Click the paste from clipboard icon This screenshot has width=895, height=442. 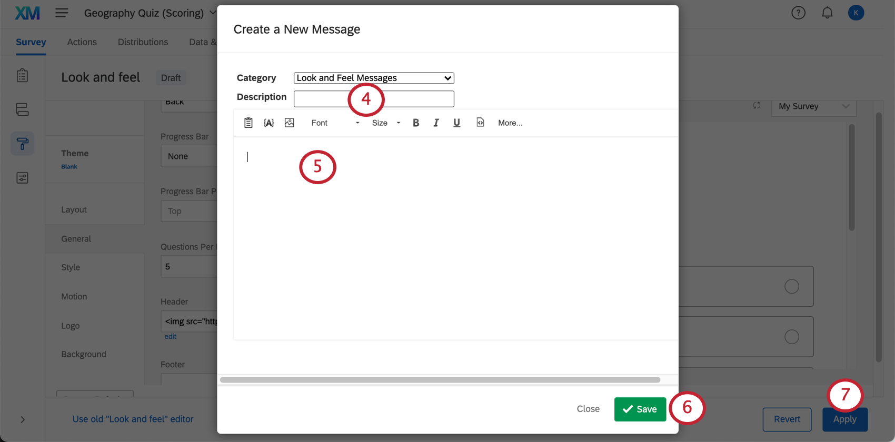pos(248,123)
